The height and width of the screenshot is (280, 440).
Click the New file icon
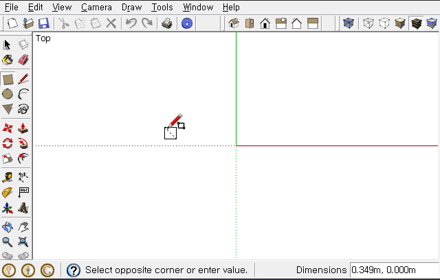click(12, 23)
